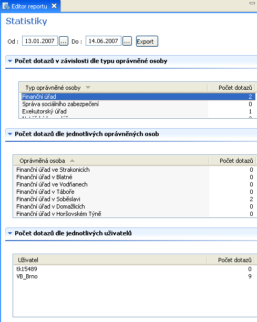Select Finanční úřad v Soběslavi row

click(135, 199)
